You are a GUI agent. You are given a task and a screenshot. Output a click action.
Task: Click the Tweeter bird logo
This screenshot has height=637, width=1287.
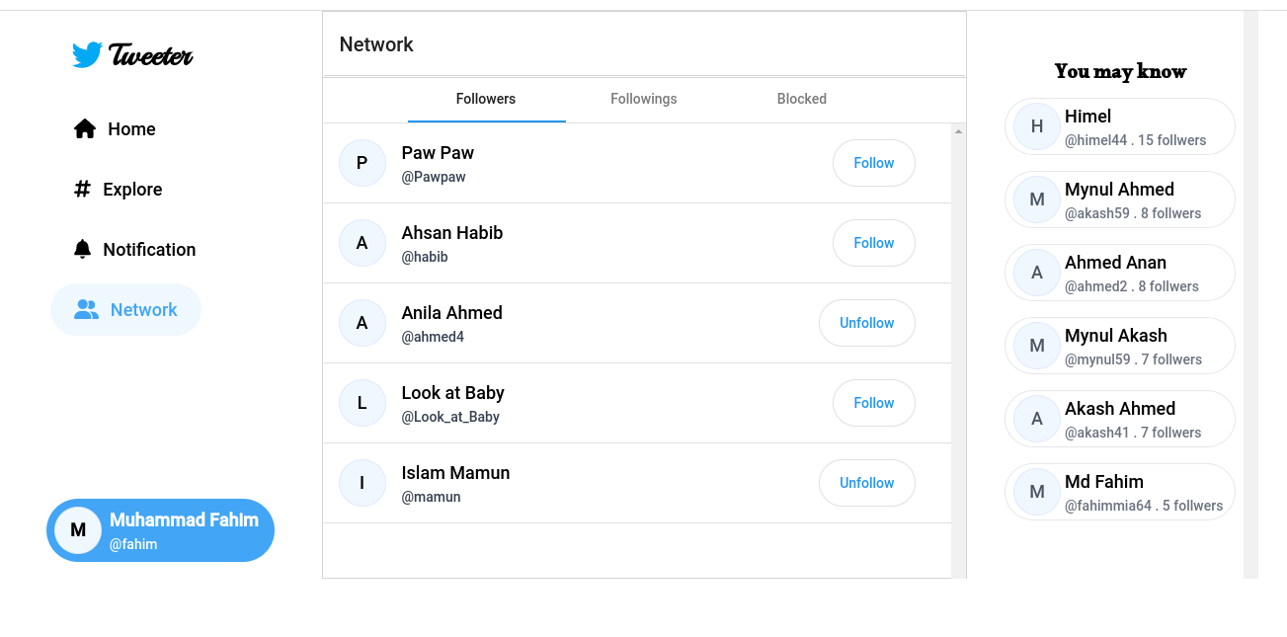point(88,54)
